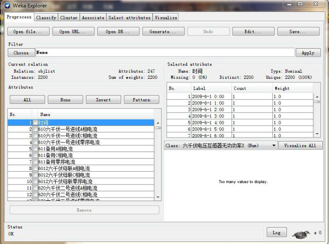The width and height of the screenshot is (329, 244).
Task: Click label row 2009-6-1 3:00
Action: [240, 116]
